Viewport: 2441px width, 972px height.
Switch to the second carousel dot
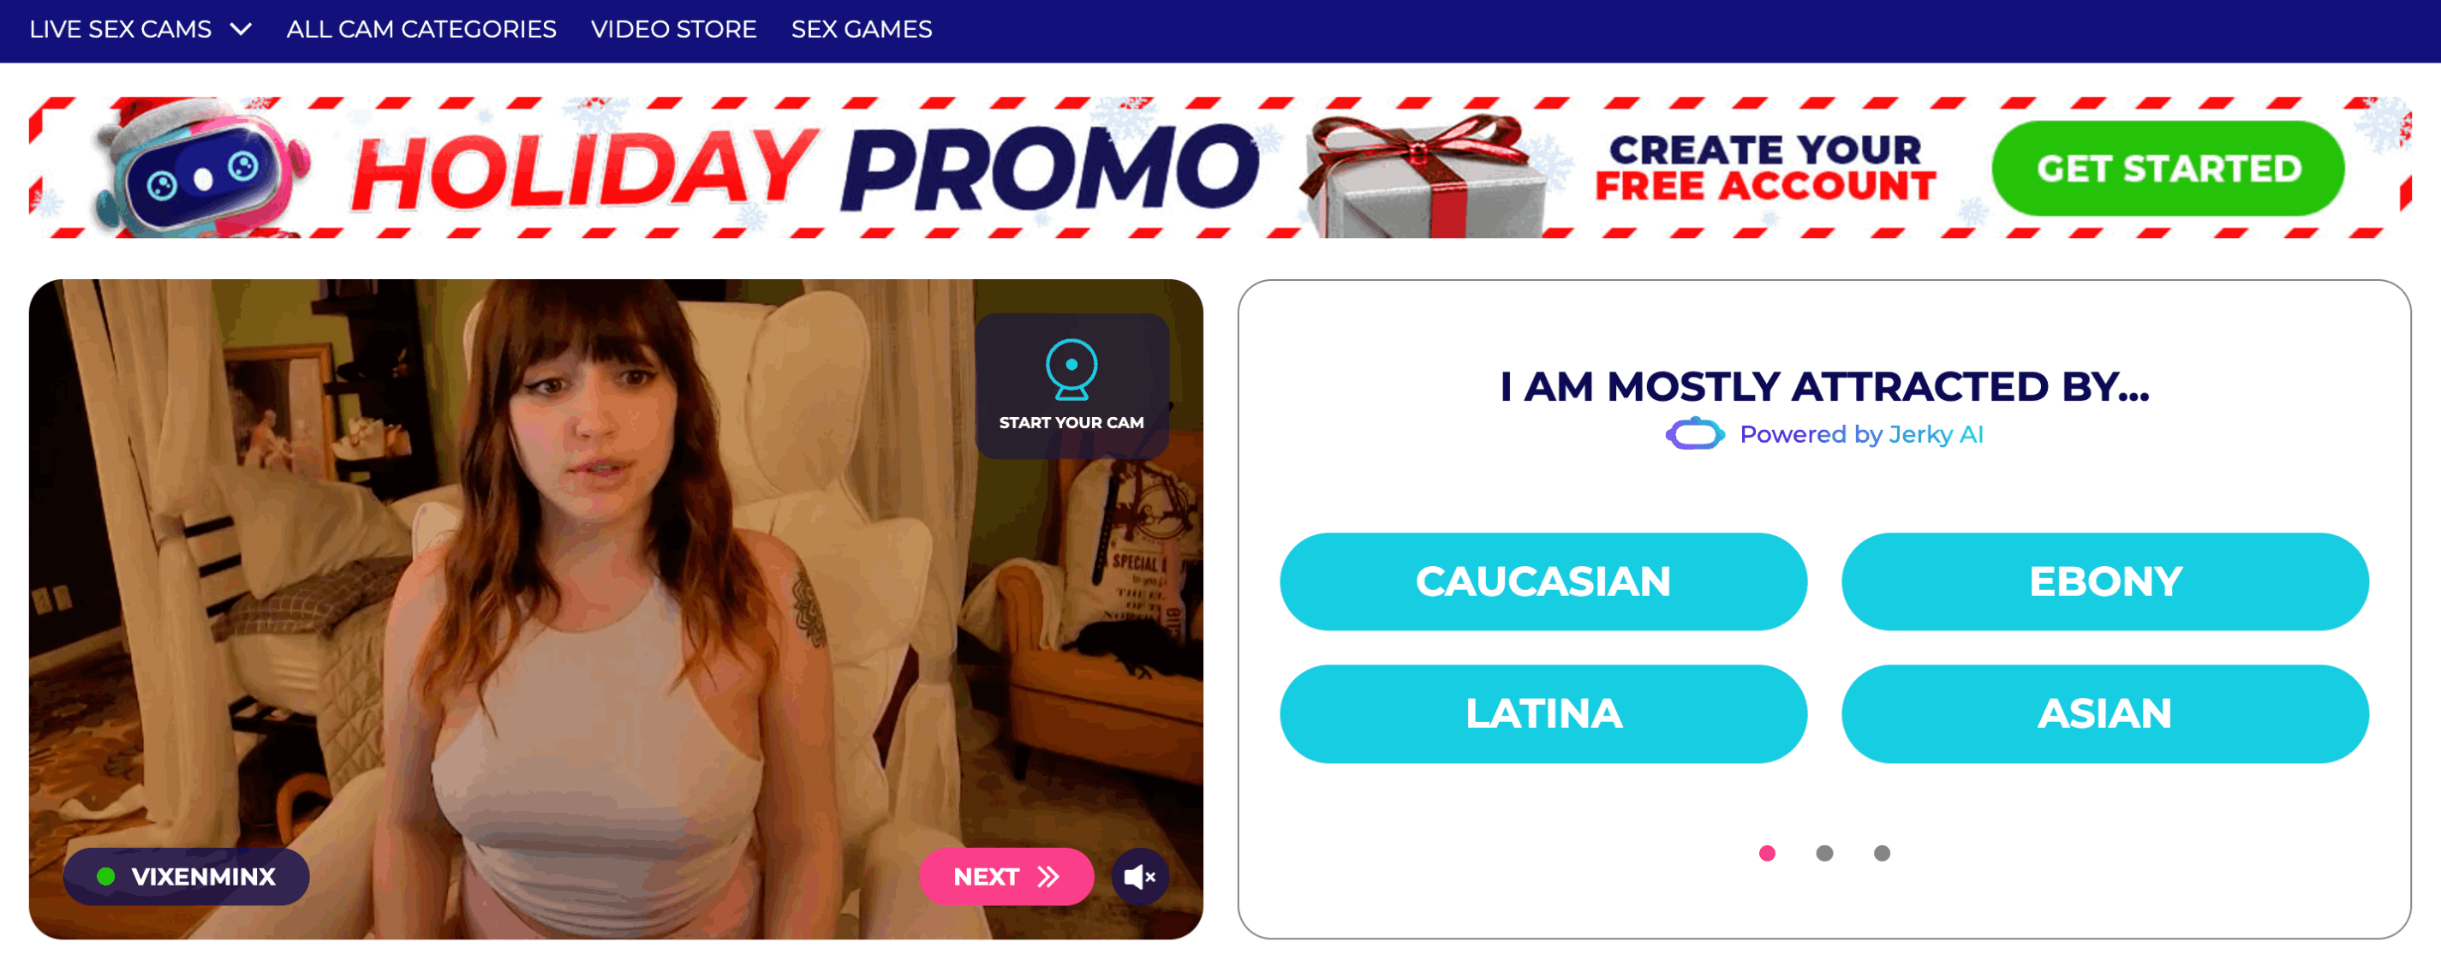1824,853
